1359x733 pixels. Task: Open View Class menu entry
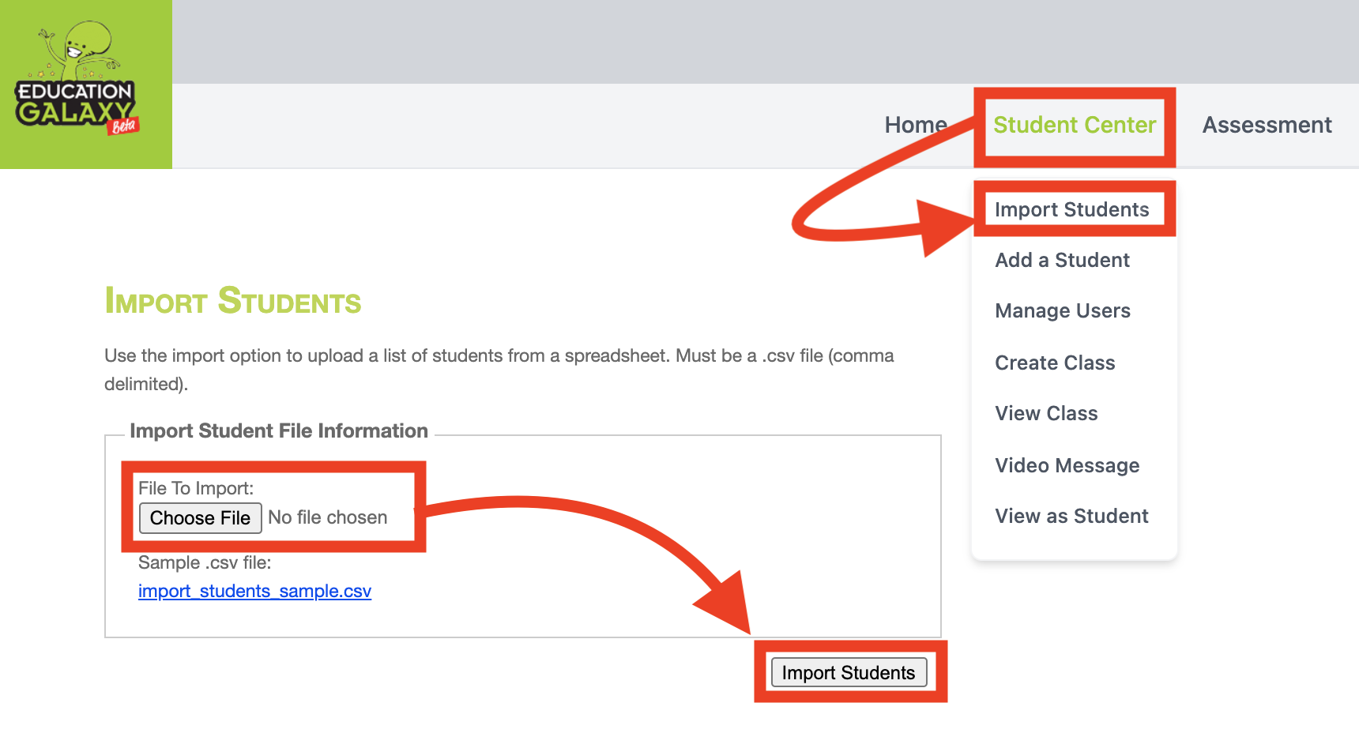click(x=1046, y=413)
